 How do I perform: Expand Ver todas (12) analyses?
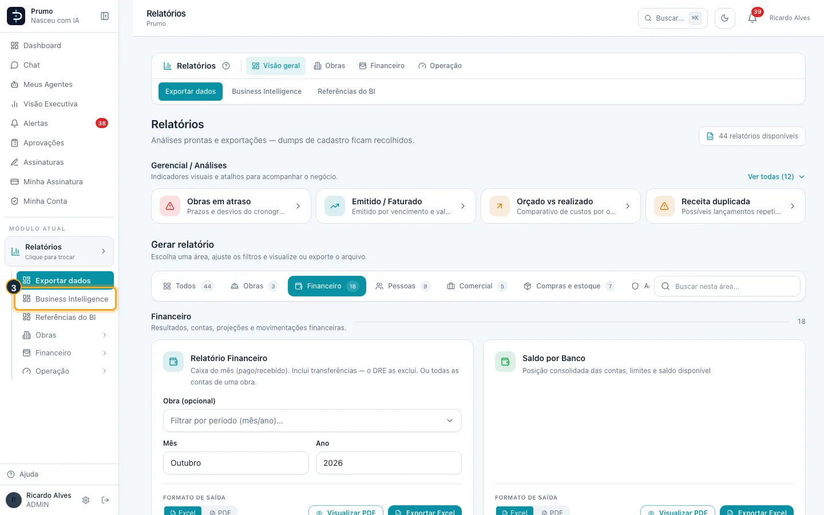(776, 177)
